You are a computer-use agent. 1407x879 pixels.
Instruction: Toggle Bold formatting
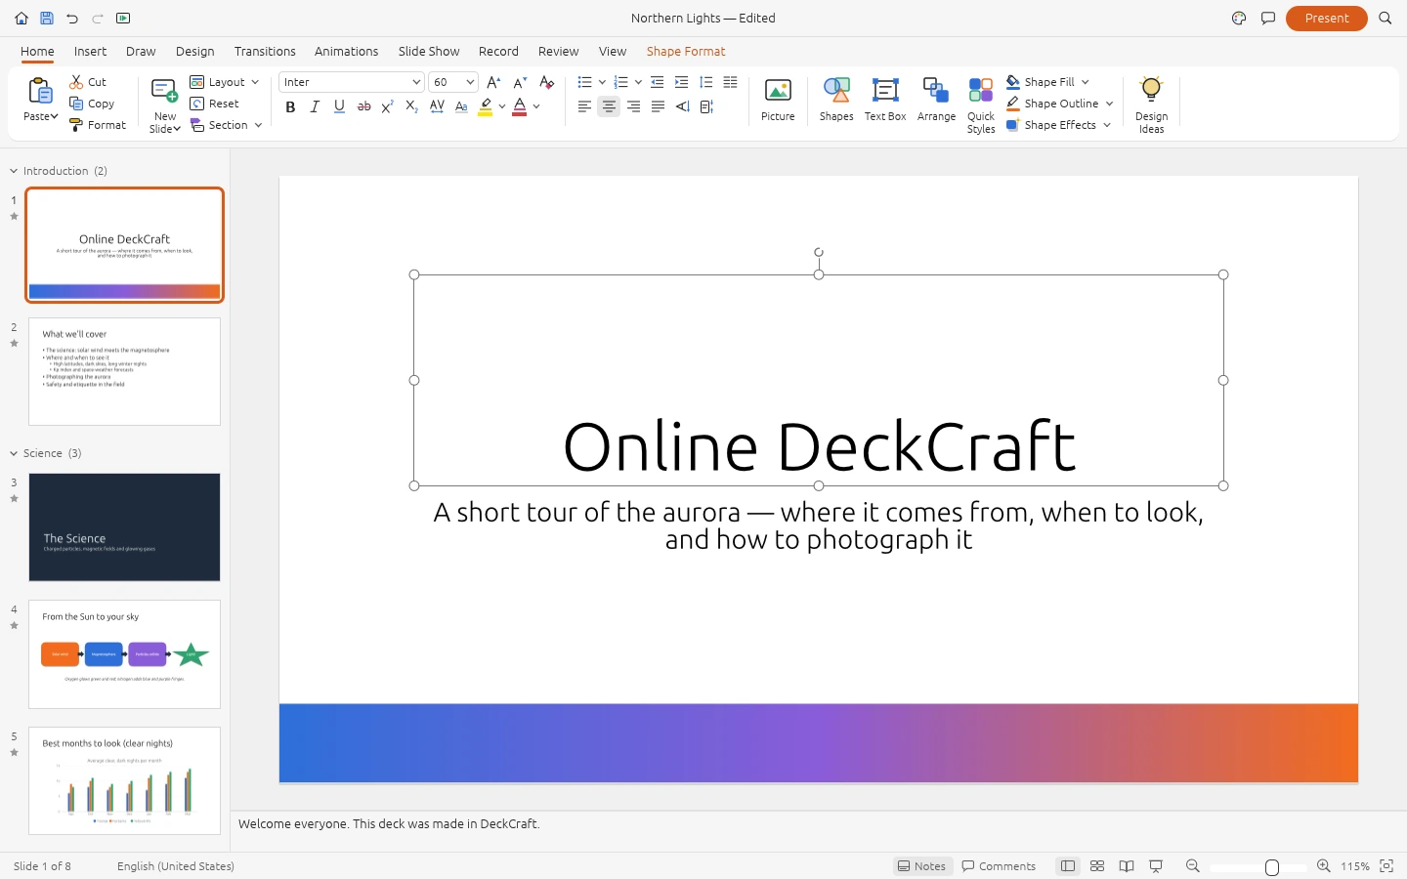click(x=290, y=106)
